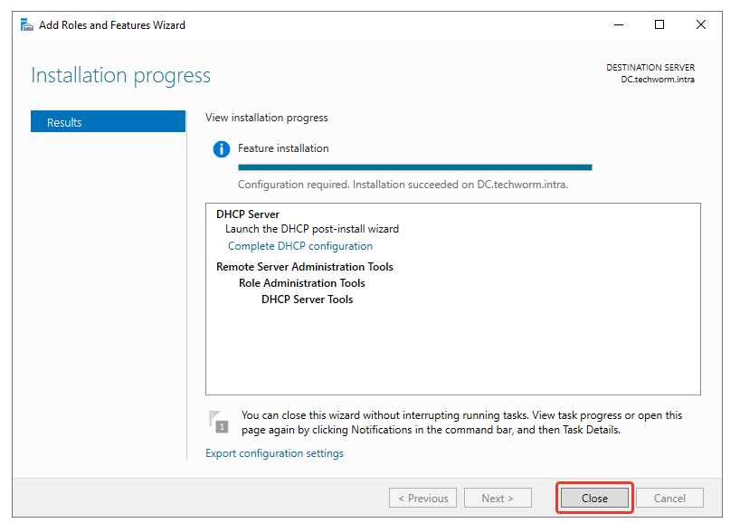Maximize the wizard window

[659, 25]
